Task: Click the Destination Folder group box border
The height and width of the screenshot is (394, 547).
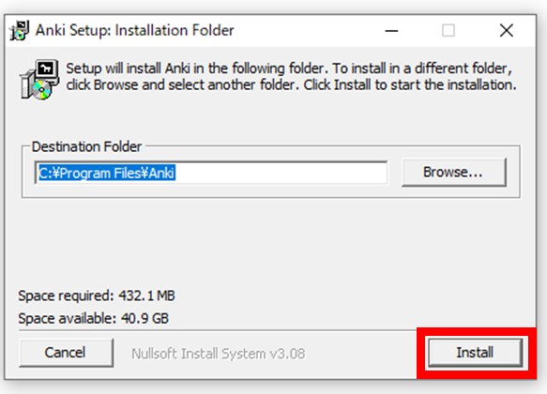Action: click(271, 198)
